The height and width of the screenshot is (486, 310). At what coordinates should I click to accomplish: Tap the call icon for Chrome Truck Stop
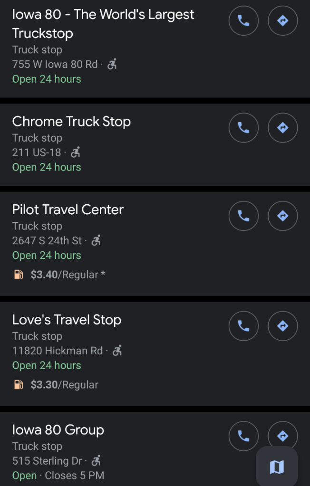243,128
